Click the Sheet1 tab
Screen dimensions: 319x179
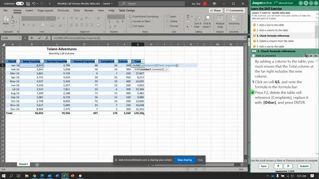(23, 164)
